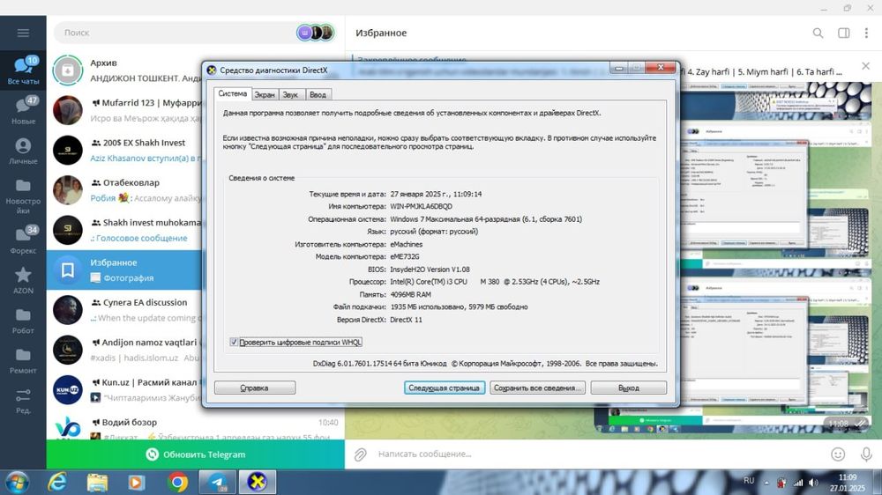Click 'Сохранить все сведения...' button
Viewport: 882px width, 495px height.
(537, 388)
